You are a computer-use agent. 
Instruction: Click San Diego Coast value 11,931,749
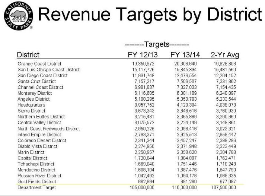pyautogui.click(x=143, y=76)
